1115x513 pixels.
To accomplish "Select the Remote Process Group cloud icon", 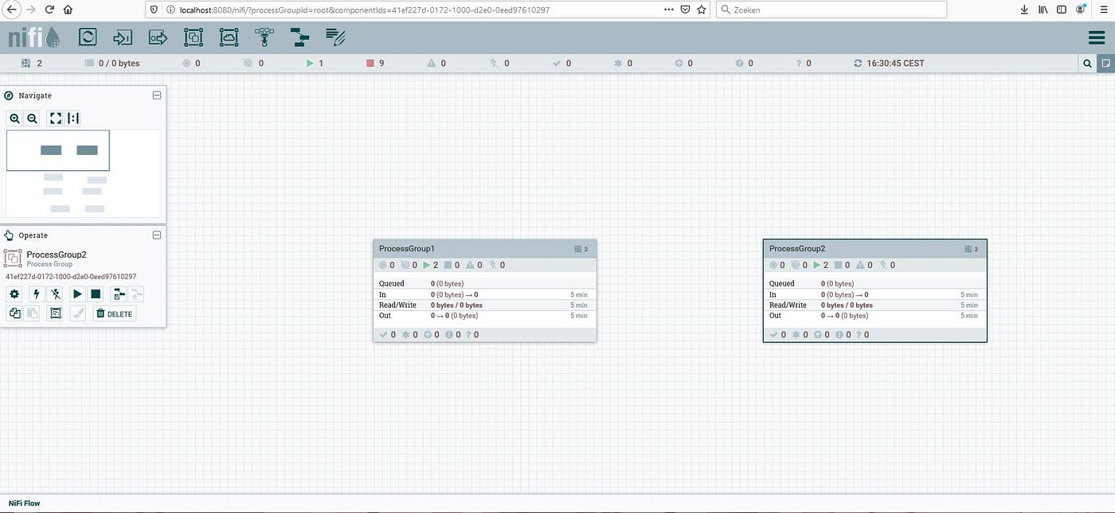I will point(229,37).
